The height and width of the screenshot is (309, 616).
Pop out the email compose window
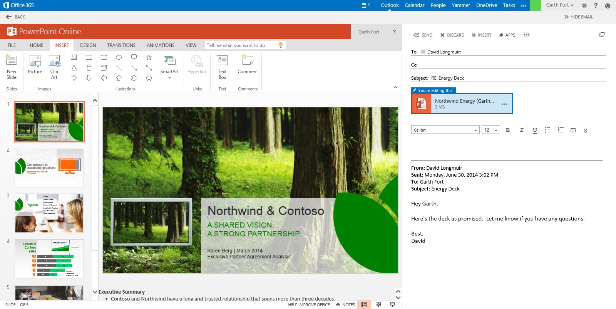coord(602,34)
